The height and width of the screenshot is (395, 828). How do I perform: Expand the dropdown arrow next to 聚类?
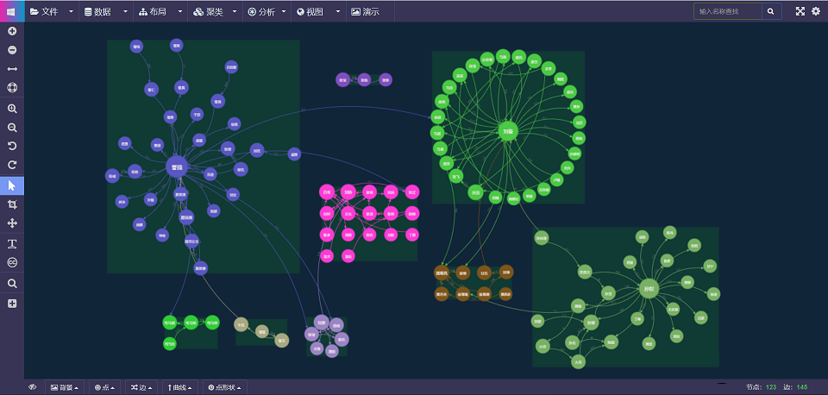coord(235,11)
